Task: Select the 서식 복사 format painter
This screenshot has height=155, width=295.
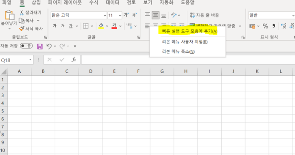Action: 31,28
